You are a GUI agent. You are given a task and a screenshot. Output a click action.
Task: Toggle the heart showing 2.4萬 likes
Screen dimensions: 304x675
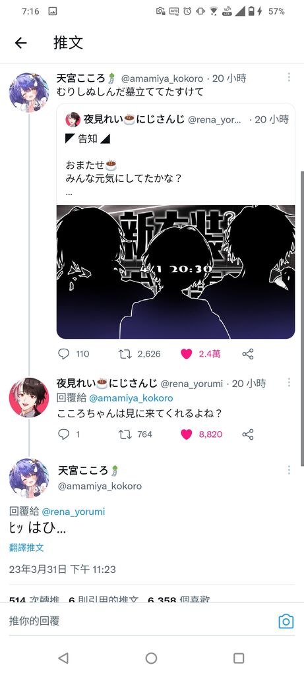pyautogui.click(x=187, y=354)
